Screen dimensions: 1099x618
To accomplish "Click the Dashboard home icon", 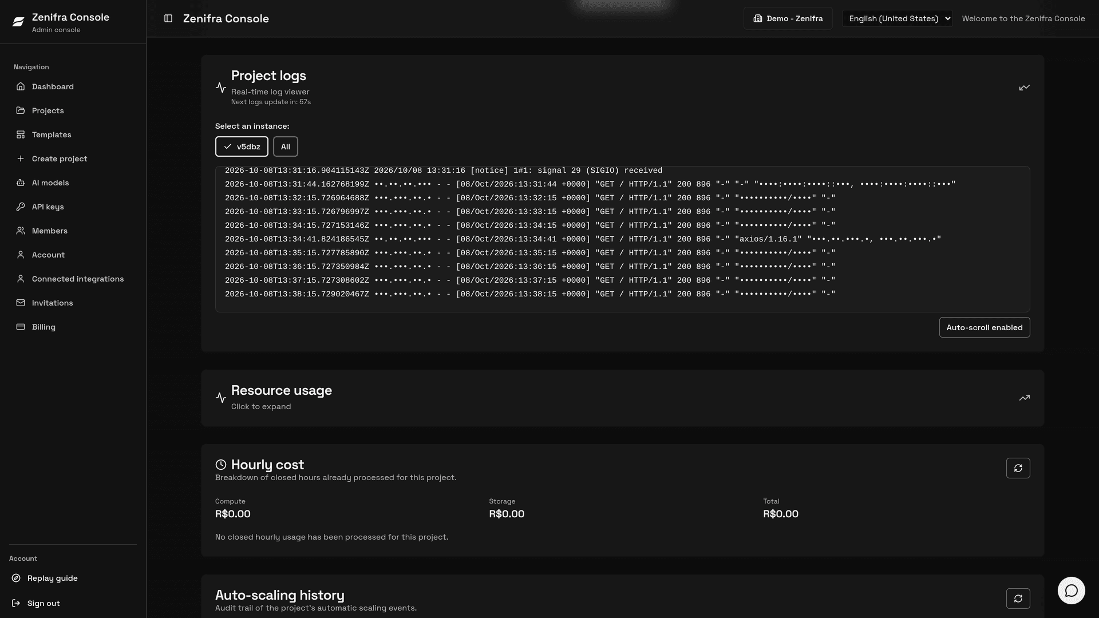I will point(21,86).
